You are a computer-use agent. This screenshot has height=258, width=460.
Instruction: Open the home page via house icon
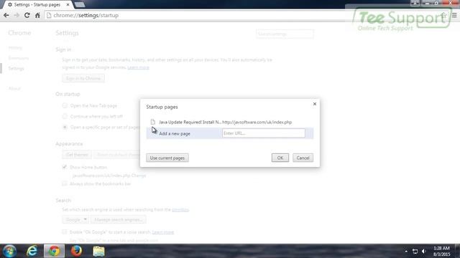click(37, 15)
